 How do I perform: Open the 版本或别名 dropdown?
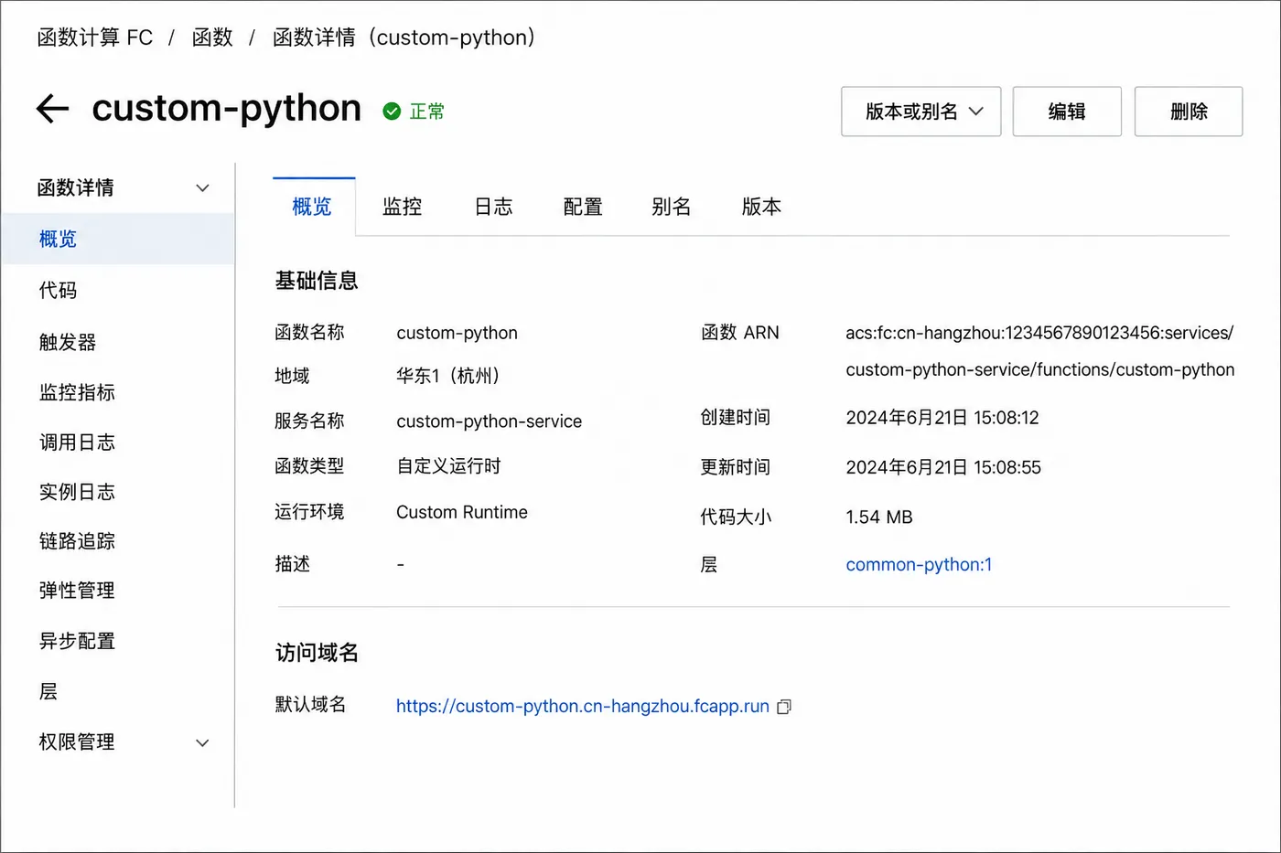pos(920,112)
